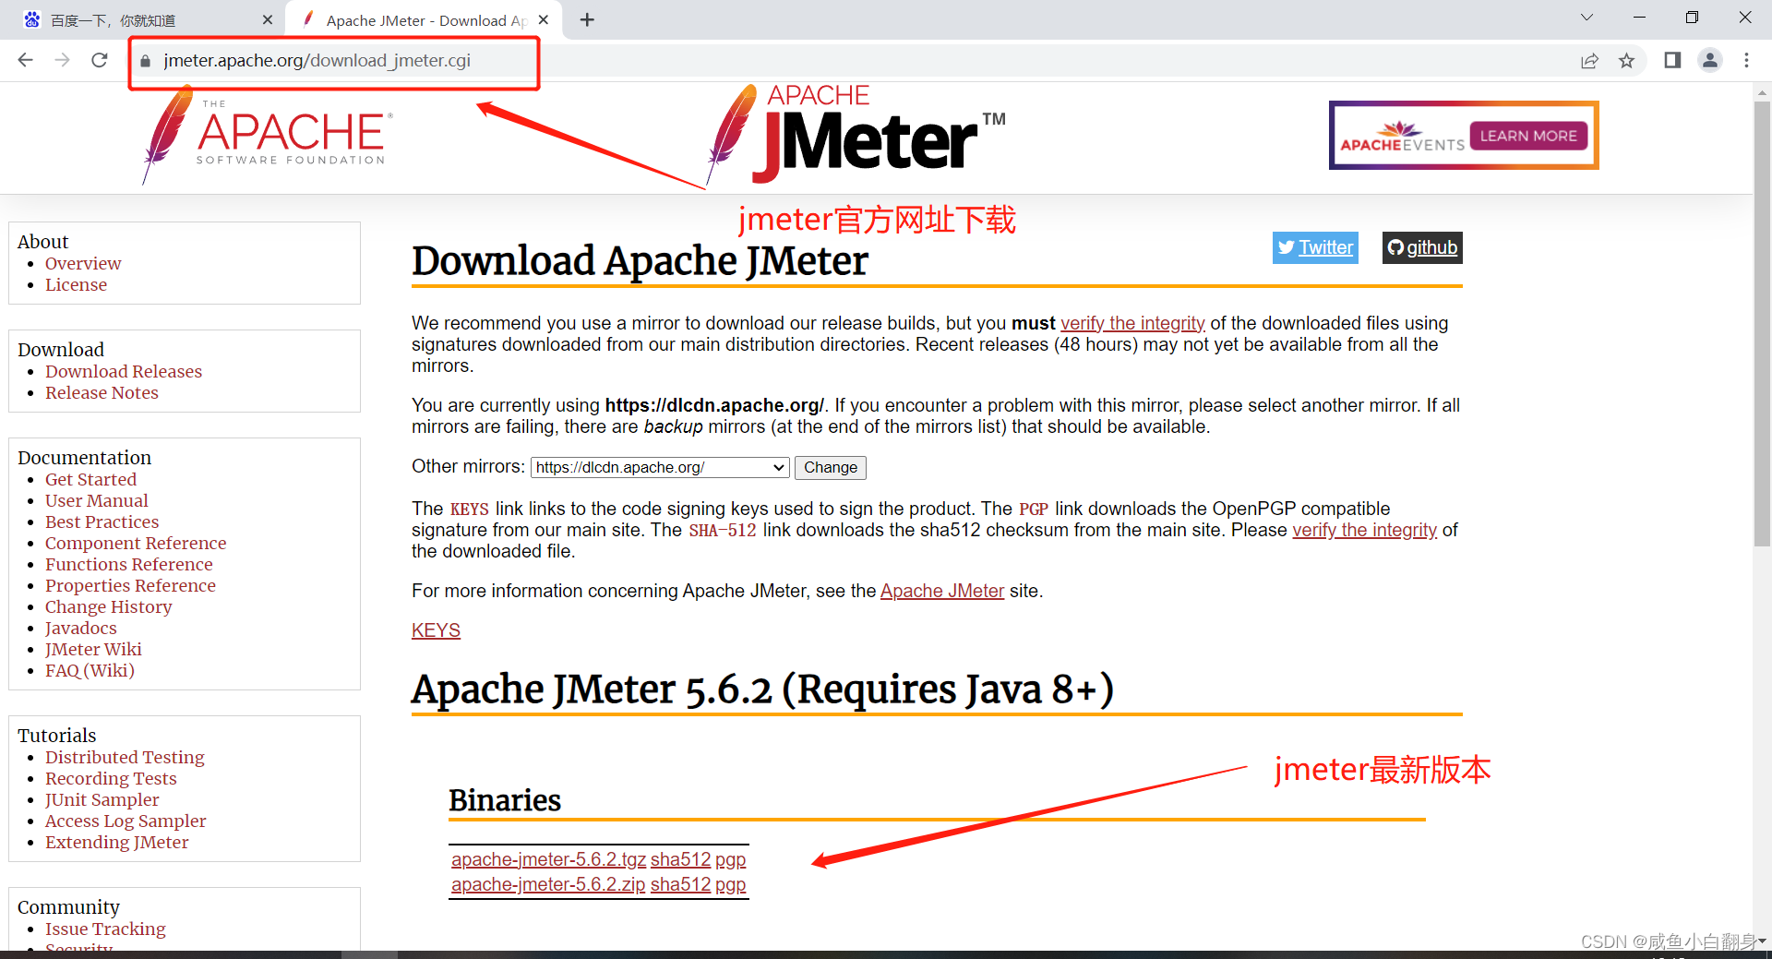The height and width of the screenshot is (959, 1772).
Task: Open the Properties Reference link
Action: tap(130, 585)
